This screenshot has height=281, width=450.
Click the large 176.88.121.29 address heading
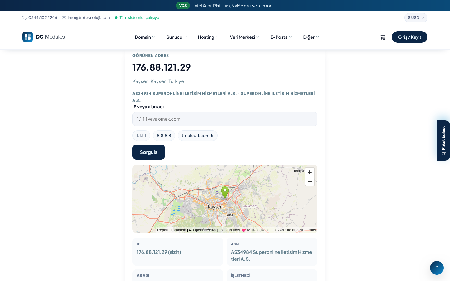coord(162,67)
